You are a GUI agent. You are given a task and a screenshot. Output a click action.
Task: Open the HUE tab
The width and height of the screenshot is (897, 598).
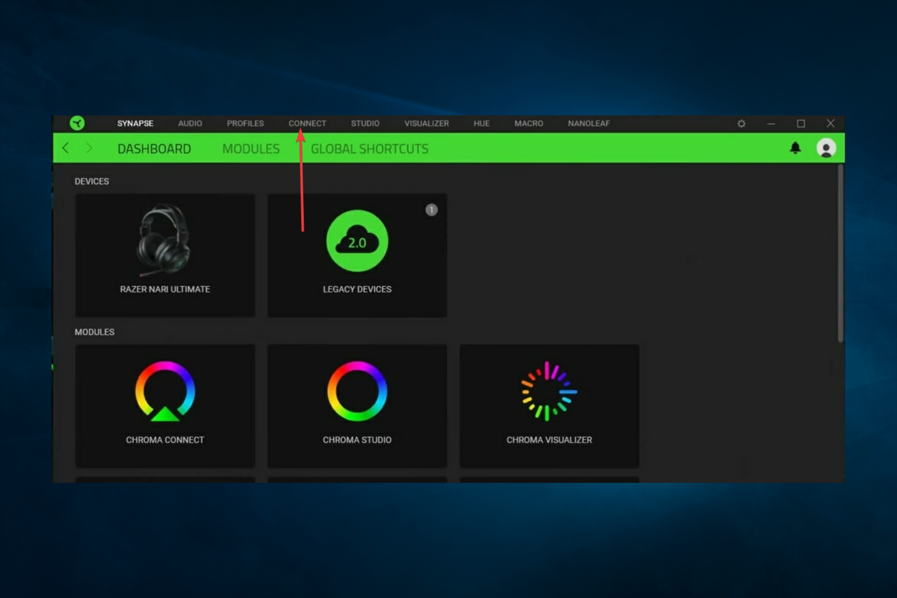tap(482, 123)
